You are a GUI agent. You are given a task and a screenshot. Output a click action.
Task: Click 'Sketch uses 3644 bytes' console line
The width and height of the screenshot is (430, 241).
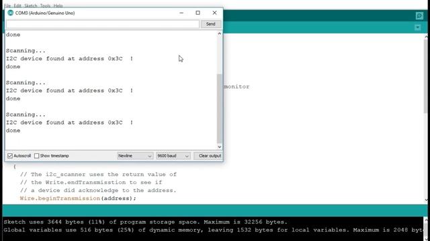145,222
